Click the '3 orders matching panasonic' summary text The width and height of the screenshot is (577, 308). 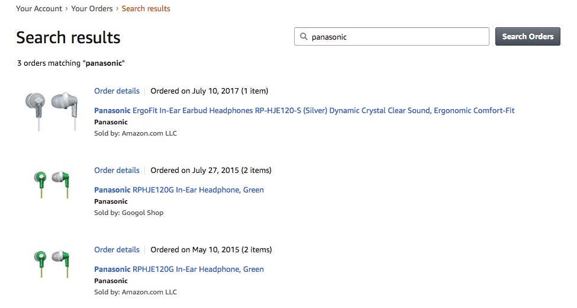[x=70, y=63]
